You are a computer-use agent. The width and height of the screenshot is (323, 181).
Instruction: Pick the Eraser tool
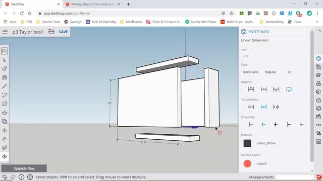tap(5, 69)
